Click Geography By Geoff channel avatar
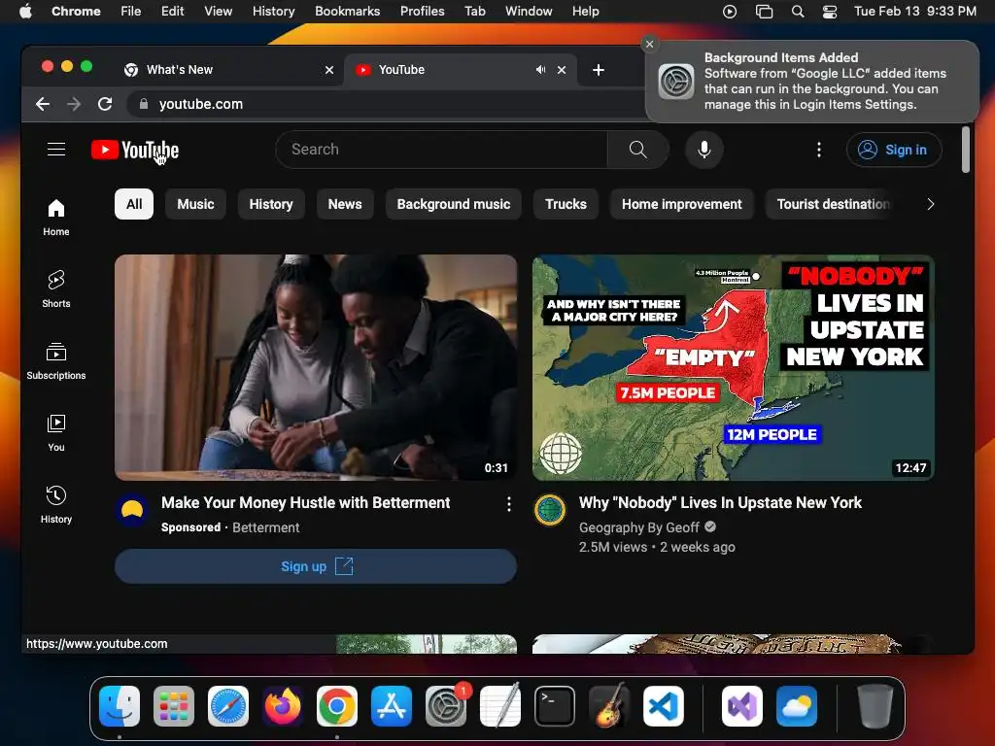 click(x=550, y=509)
